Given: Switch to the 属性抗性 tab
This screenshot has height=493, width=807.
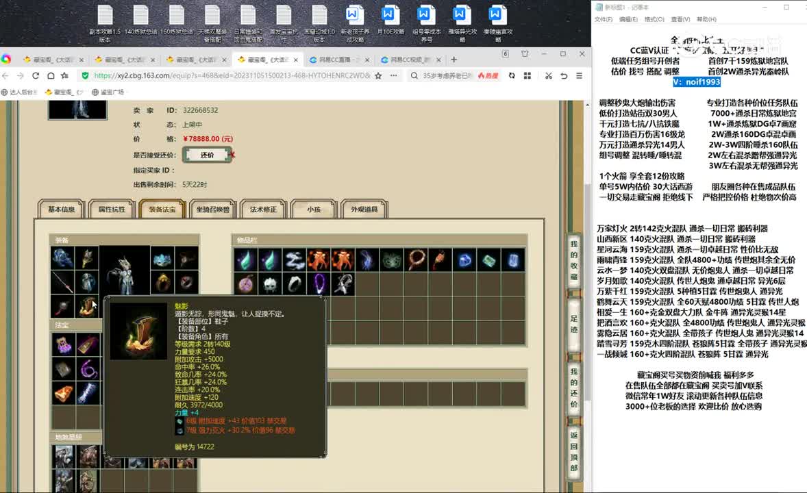Looking at the screenshot, I should pyautogui.click(x=112, y=210).
